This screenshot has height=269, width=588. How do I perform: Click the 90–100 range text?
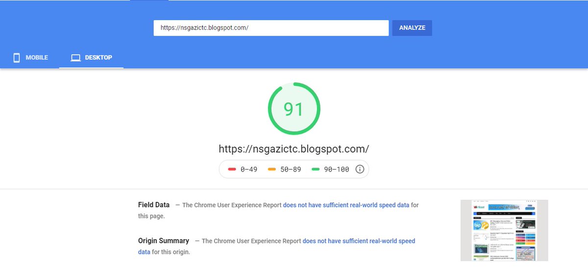click(x=337, y=170)
